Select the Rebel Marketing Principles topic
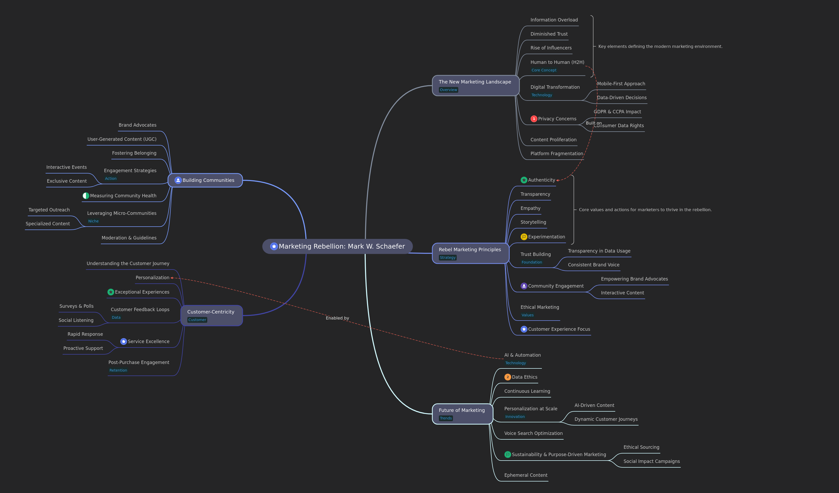Viewport: 839px width, 493px height. [x=470, y=253]
